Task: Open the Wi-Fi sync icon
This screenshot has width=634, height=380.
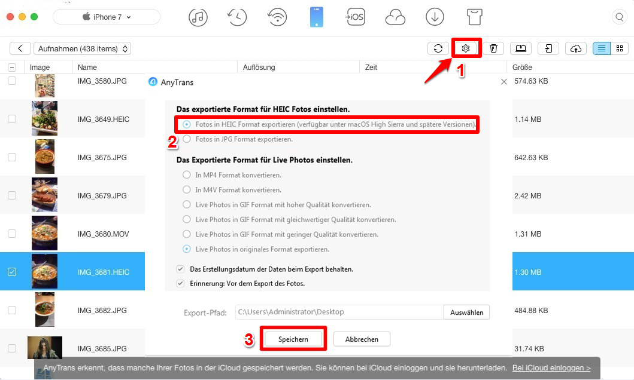Action: point(277,17)
